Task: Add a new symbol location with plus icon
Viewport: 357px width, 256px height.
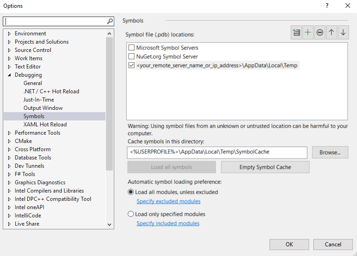Action: [308, 33]
